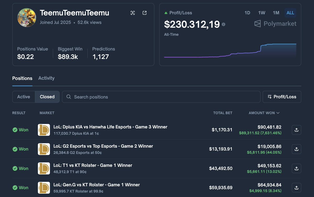Click the 117,030.7 Dplus KIA at 1¢ text
314x197 pixels.
click(x=76, y=133)
